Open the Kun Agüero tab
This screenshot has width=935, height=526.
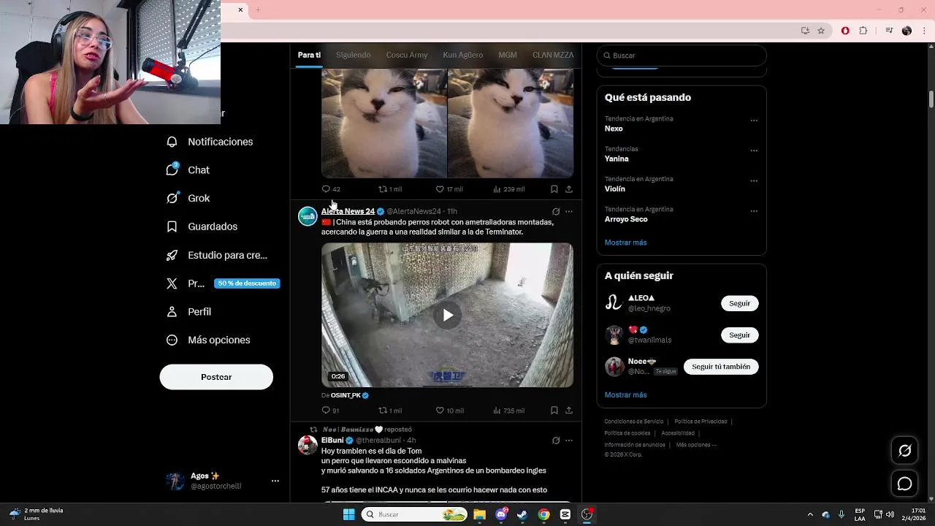tap(463, 55)
